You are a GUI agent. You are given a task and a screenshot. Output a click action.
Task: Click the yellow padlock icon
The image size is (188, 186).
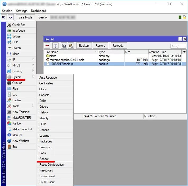(x=184, y=17)
